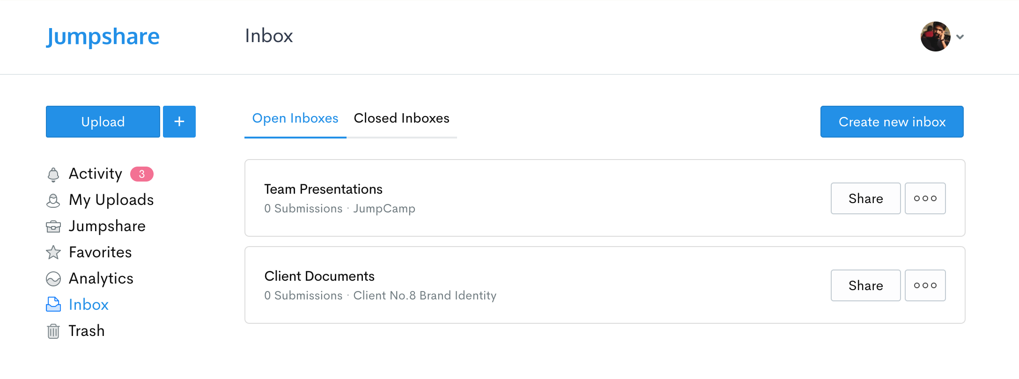Screen dimensions: 1019x379
Task: Click the Inbox tray icon in sidebar
Action: coord(53,305)
